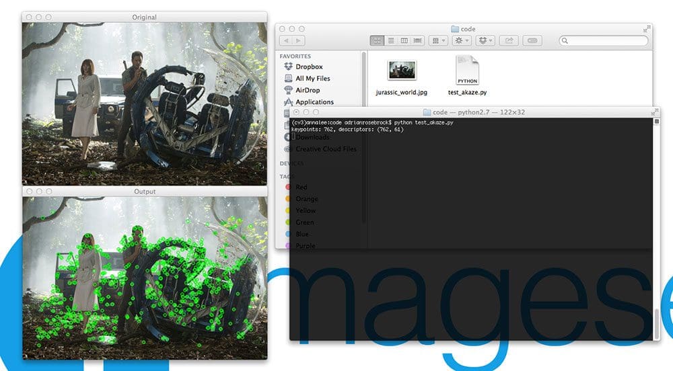
Task: Click the Terminal scrollbar thumb
Action: tap(656, 323)
